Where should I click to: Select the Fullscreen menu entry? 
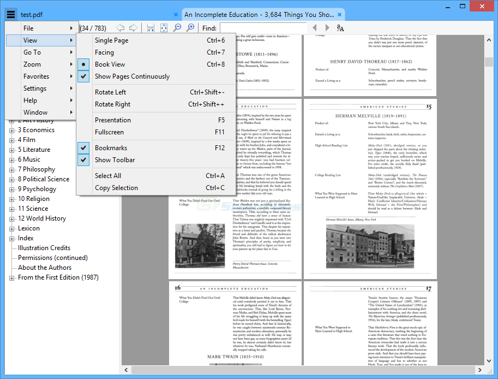pyautogui.click(x=156, y=132)
